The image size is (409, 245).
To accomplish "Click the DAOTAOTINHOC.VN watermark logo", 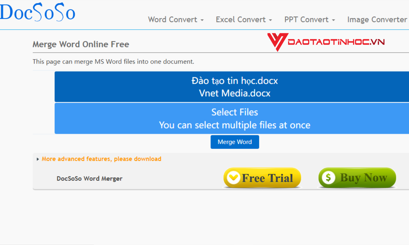I will coord(326,41).
